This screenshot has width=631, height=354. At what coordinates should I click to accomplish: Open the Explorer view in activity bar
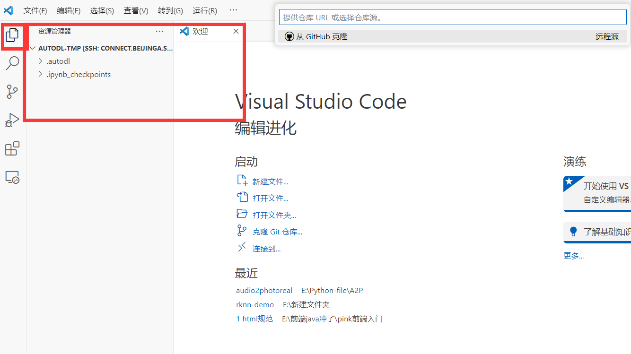pyautogui.click(x=12, y=35)
